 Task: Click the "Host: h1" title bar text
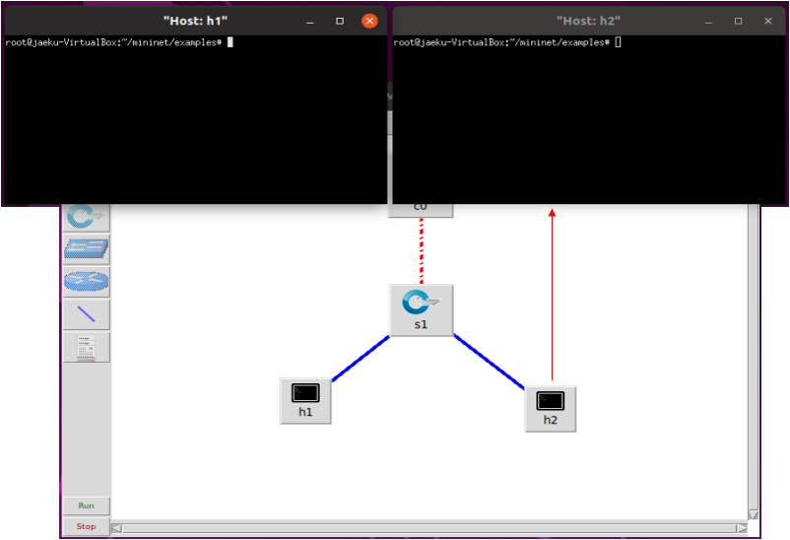coord(195,21)
